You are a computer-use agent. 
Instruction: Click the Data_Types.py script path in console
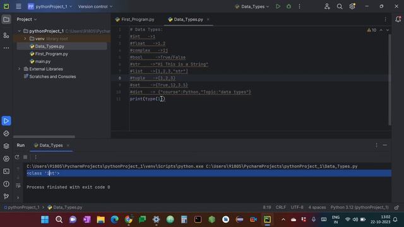click(x=282, y=166)
